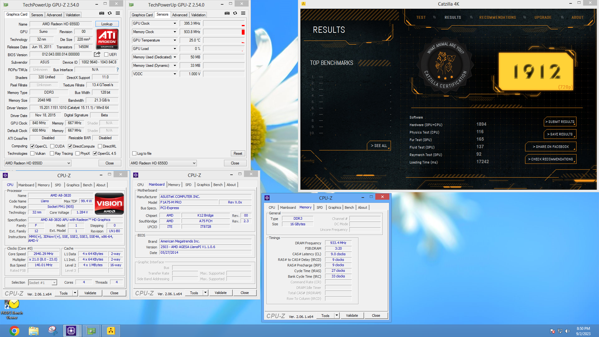Open Tools dropdown arrow in CPU-Z Memory window
This screenshot has height=337, width=599.
pyautogui.click(x=337, y=315)
